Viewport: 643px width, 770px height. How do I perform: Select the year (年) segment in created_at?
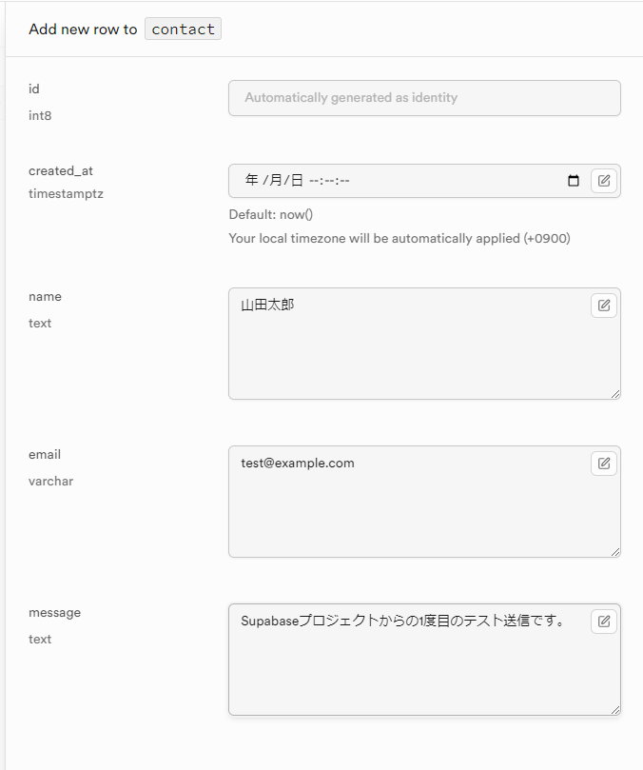pos(251,181)
